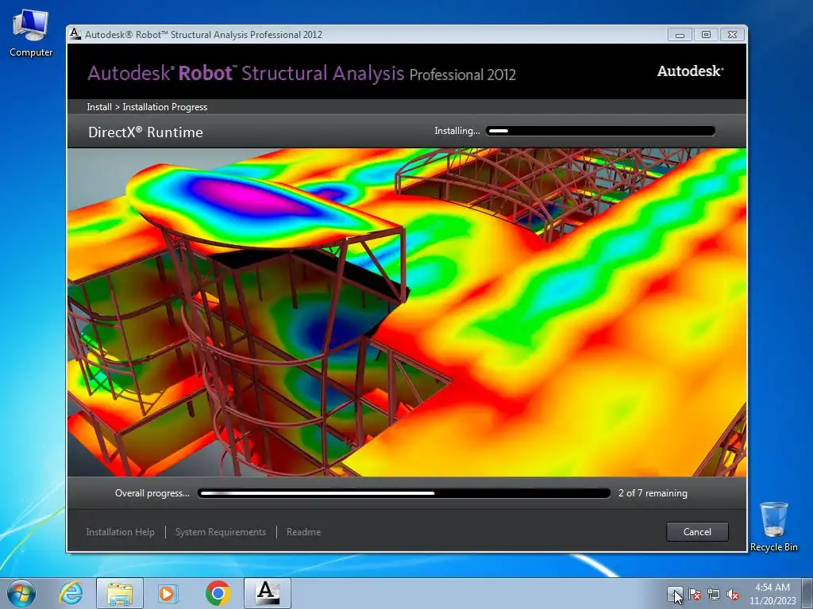
Task: Switch to the Autodesk installer taskbar button
Action: [267, 593]
